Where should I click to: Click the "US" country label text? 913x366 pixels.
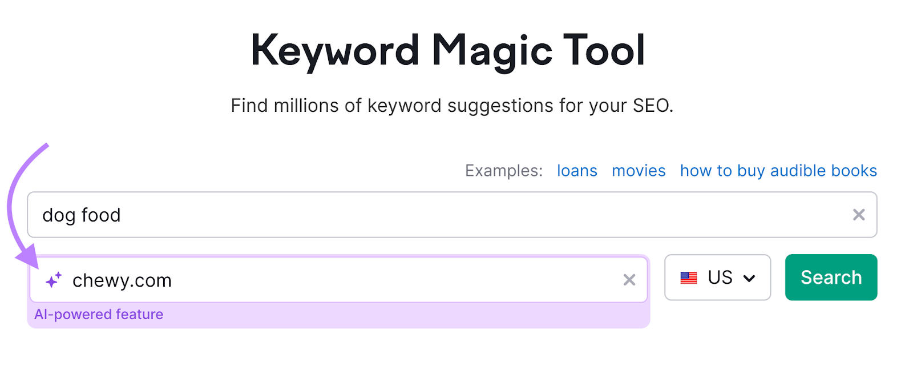click(x=720, y=277)
